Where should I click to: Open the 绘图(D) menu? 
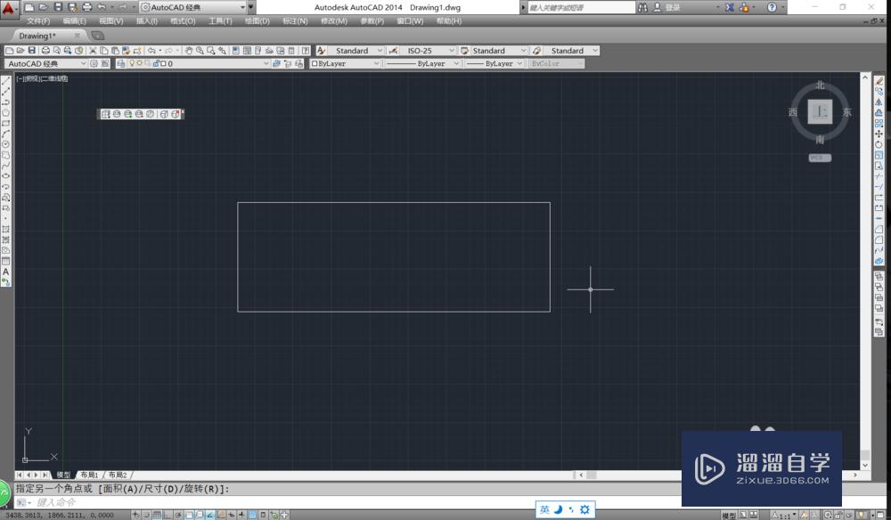pos(257,21)
